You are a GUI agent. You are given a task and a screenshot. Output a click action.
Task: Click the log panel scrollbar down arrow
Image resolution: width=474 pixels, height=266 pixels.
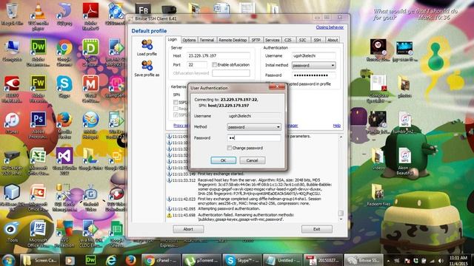341,219
